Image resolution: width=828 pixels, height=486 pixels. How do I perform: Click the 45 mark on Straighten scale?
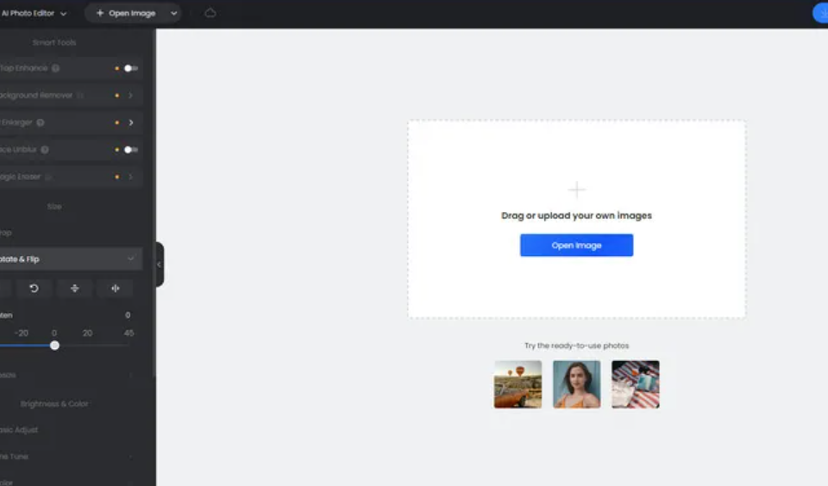point(129,333)
